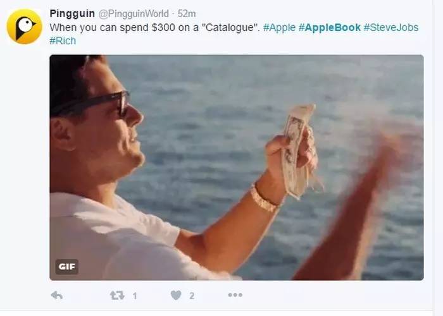Open the #Rich hashtag
Screen dimensions: 443x316
pos(63,40)
